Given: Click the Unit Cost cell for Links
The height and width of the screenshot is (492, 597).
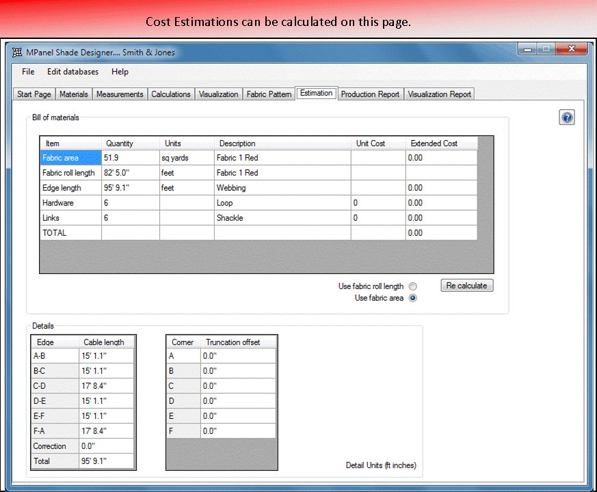Looking at the screenshot, I should [378, 218].
